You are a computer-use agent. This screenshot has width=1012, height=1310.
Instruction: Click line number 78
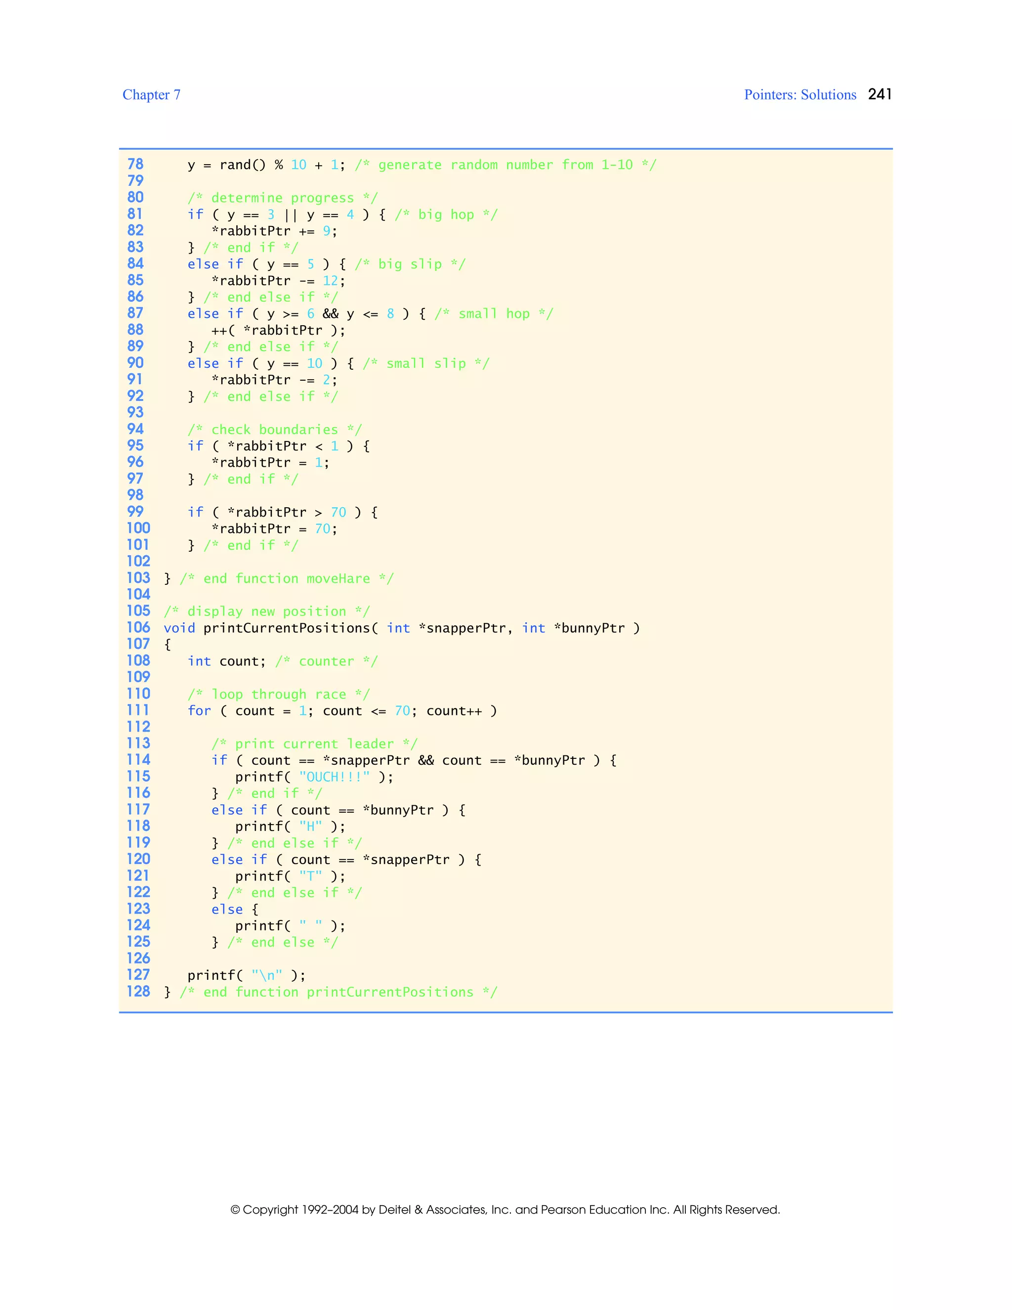(135, 164)
